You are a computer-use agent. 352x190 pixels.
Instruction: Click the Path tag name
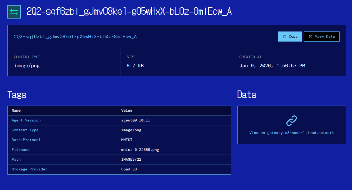(16, 159)
